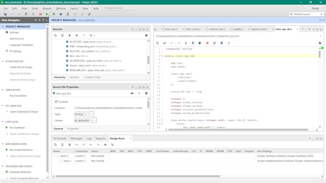Viewport: 326px width, 183px height.
Task: Collapse the RTL ANALYSIS section
Action: coord(3,106)
